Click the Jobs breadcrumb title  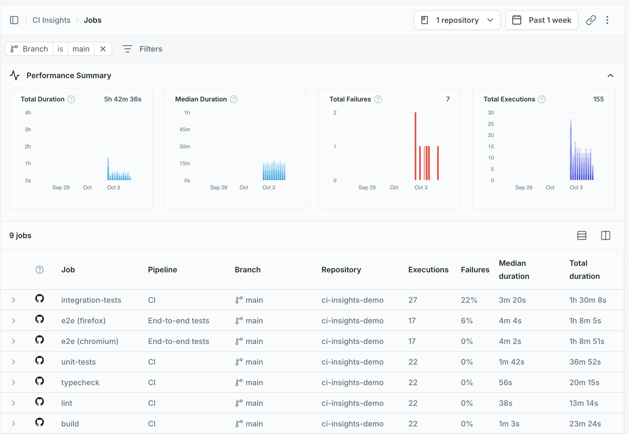(92, 20)
